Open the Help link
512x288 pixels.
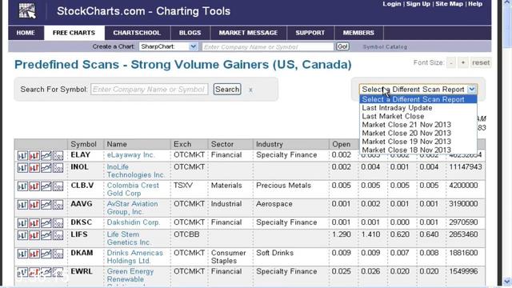point(475,4)
